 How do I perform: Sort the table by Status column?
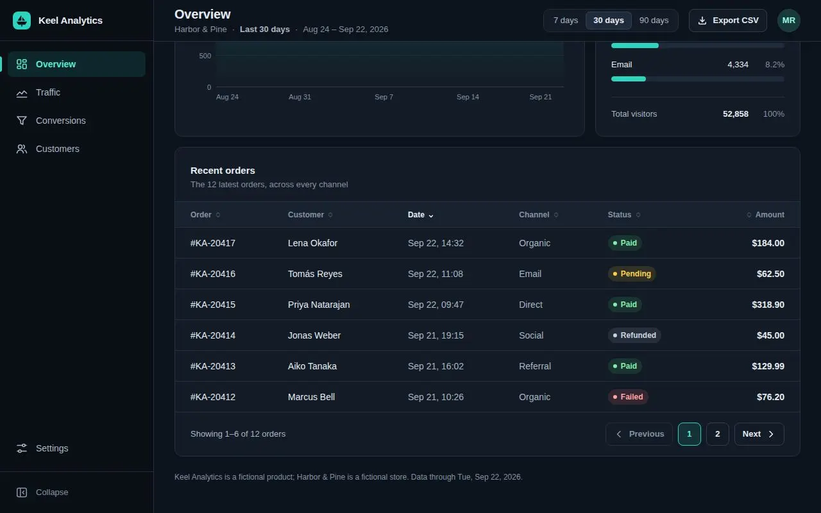[624, 215]
